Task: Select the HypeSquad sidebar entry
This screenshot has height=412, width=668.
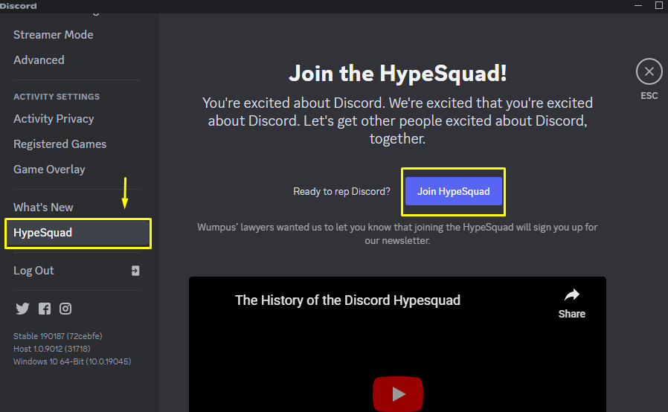Action: pyautogui.click(x=78, y=233)
